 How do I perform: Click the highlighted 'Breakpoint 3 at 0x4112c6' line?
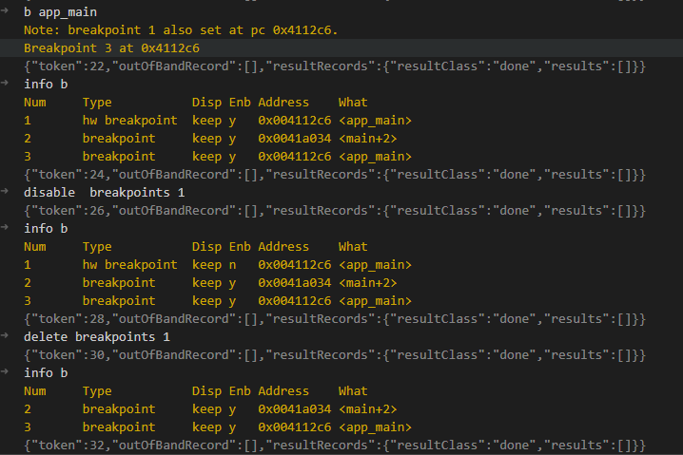click(111, 48)
